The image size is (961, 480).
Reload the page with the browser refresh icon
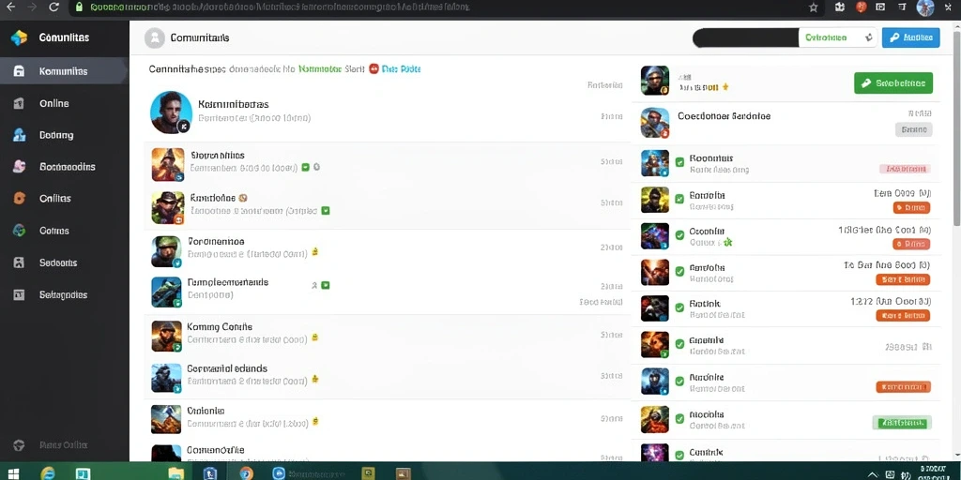click(x=53, y=7)
